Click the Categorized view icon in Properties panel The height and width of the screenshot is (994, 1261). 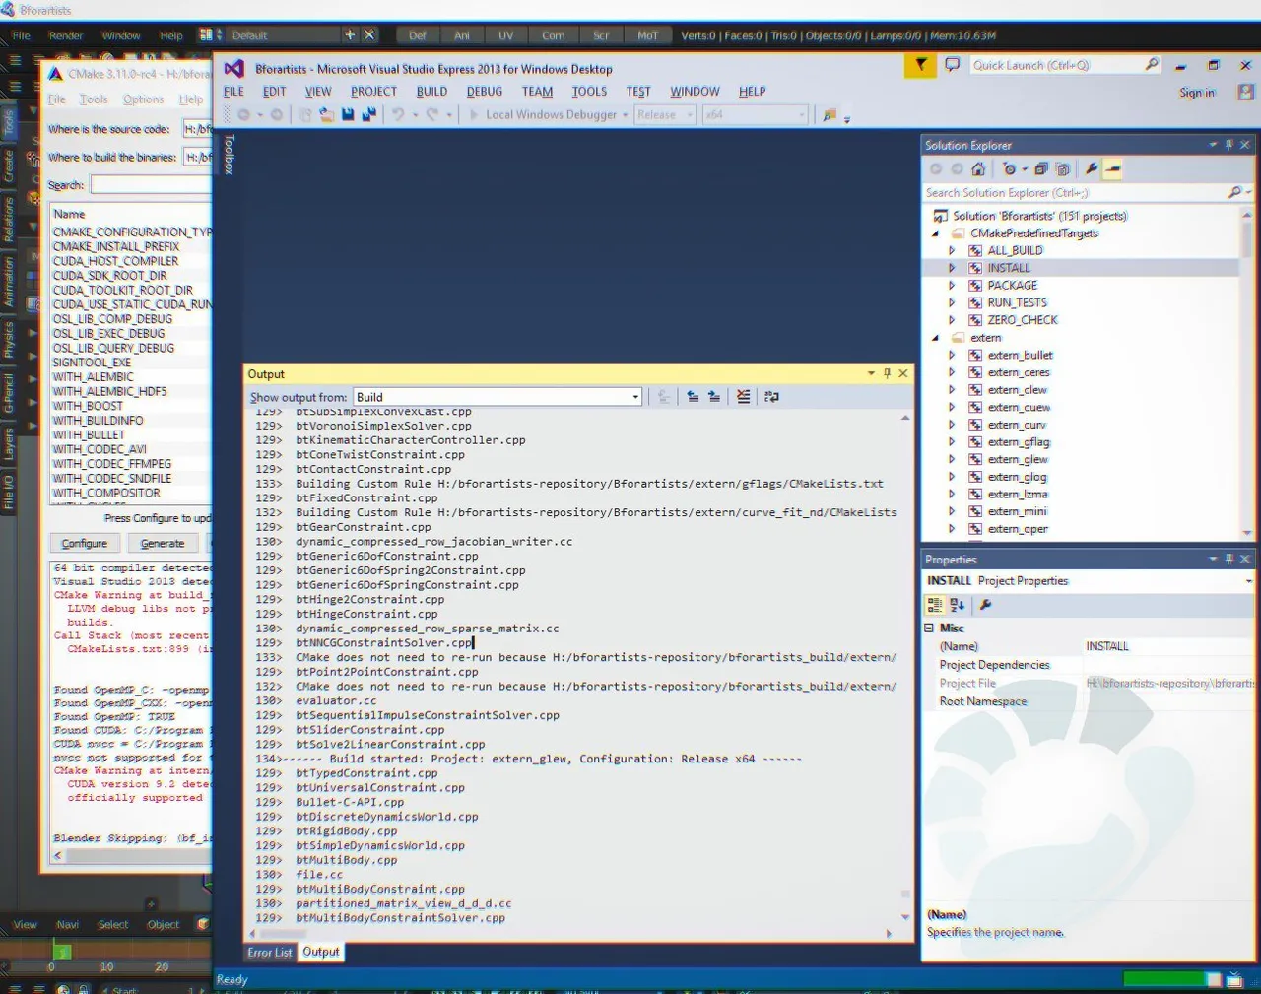[935, 605]
